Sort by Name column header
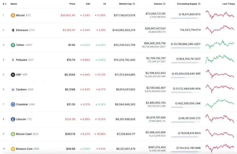Viewport: 237px width, 154px height. (x=14, y=4)
